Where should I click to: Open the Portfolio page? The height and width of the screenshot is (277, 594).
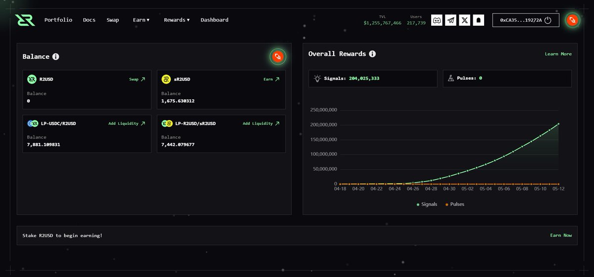pyautogui.click(x=58, y=20)
